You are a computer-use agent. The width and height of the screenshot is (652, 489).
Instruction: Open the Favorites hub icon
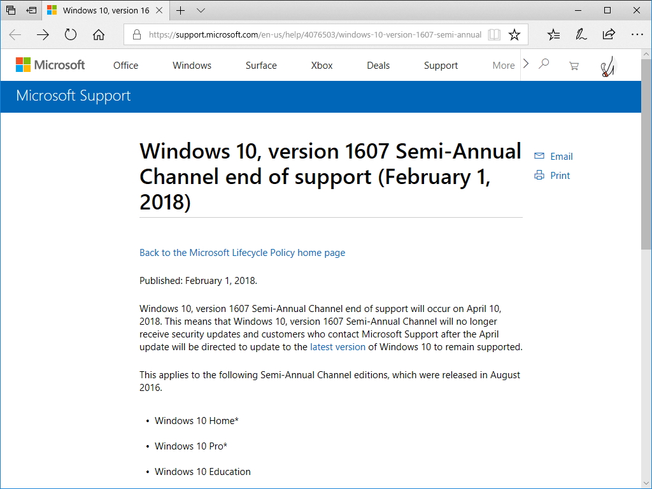[554, 35]
